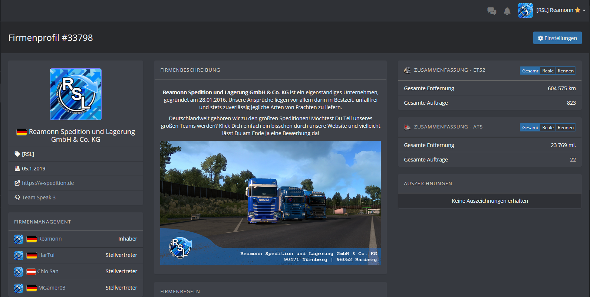This screenshot has height=297, width=590.
Task: Click the large RSL company logo
Action: click(76, 94)
